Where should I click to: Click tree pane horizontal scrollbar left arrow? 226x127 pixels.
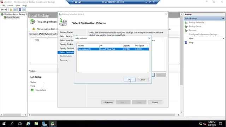(2, 115)
